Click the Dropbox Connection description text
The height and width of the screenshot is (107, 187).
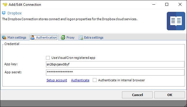click(x=70, y=19)
